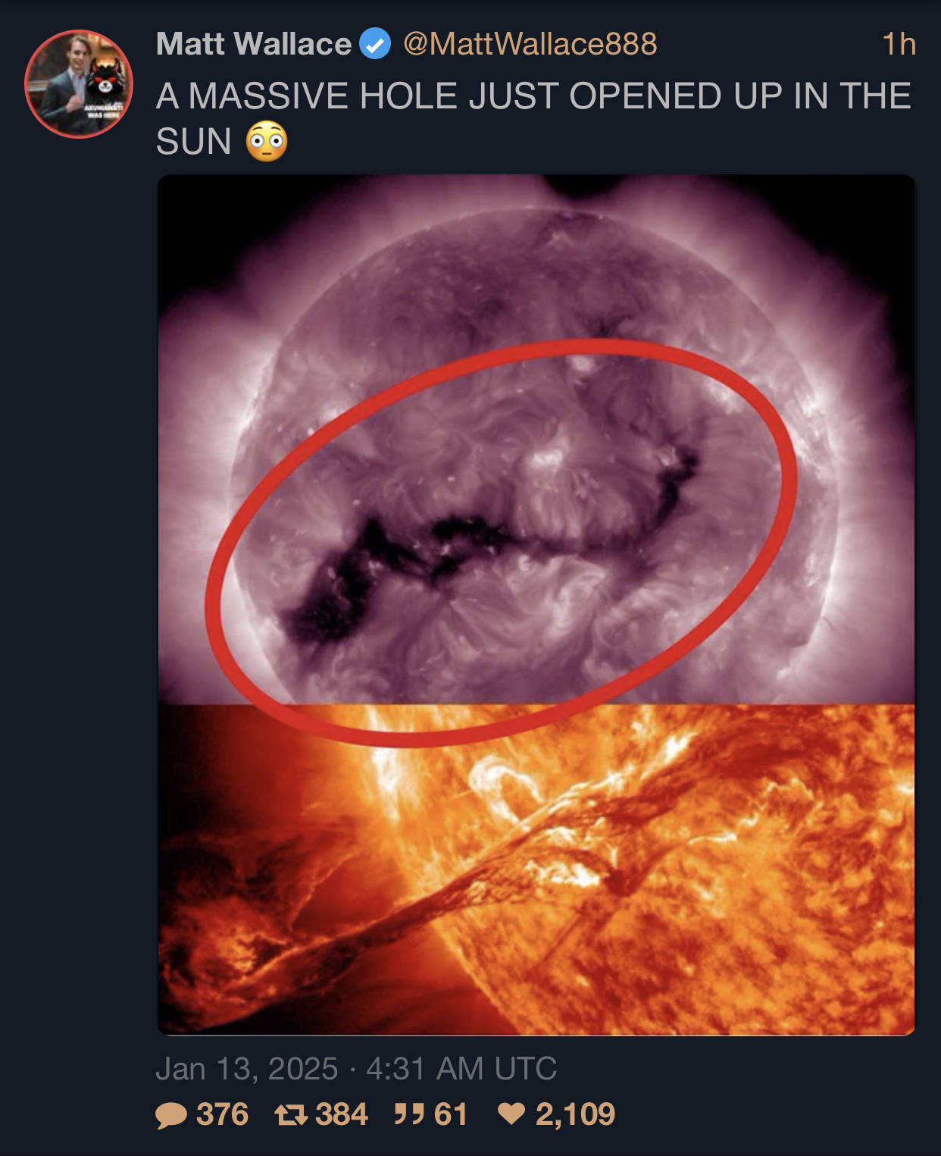View the 61 quote tweets count
The image size is (941, 1156).
click(451, 1114)
